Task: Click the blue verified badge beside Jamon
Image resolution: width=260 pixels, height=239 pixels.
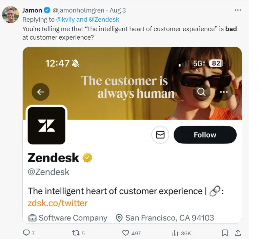Action: pos(47,10)
